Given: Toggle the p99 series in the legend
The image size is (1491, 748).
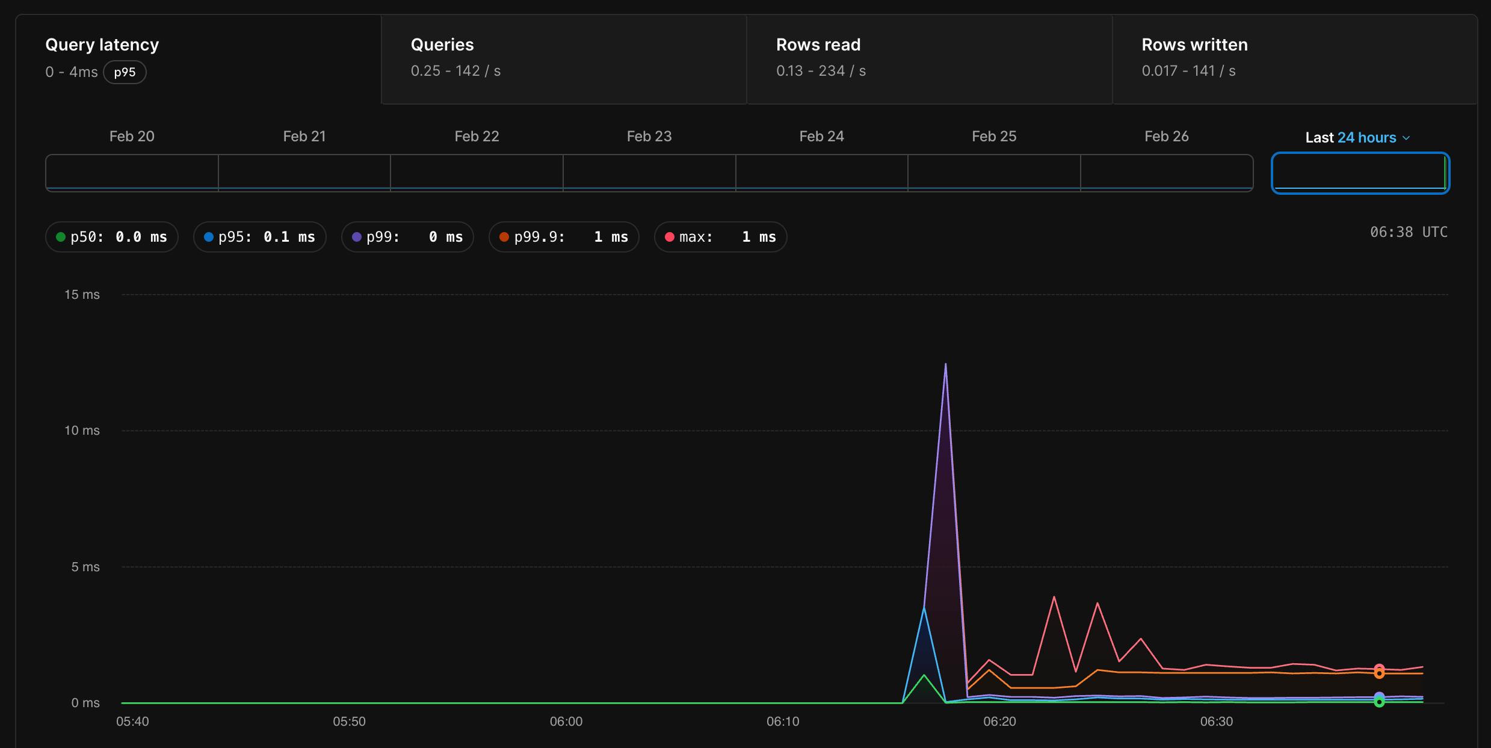Looking at the screenshot, I should pyautogui.click(x=407, y=237).
